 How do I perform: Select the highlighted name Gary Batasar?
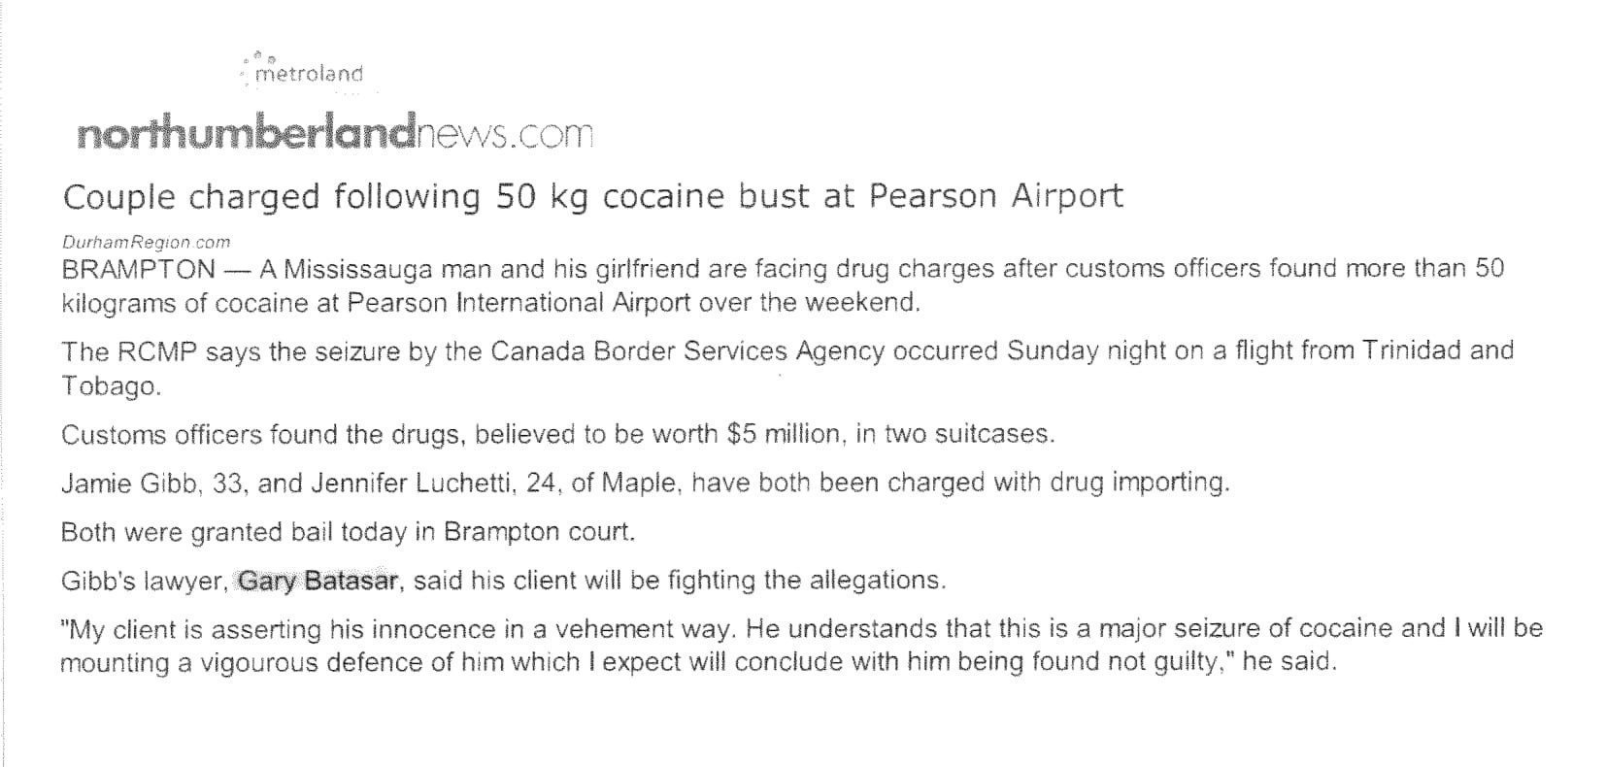318,581
